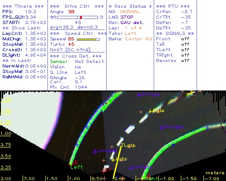Click the NORMAL mode value
Screen dimensions: 226x181
click(x=130, y=12)
